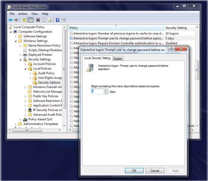The width and height of the screenshot is (208, 181).
Task: Click the Back arrow toolbar icon
Action: (10, 20)
